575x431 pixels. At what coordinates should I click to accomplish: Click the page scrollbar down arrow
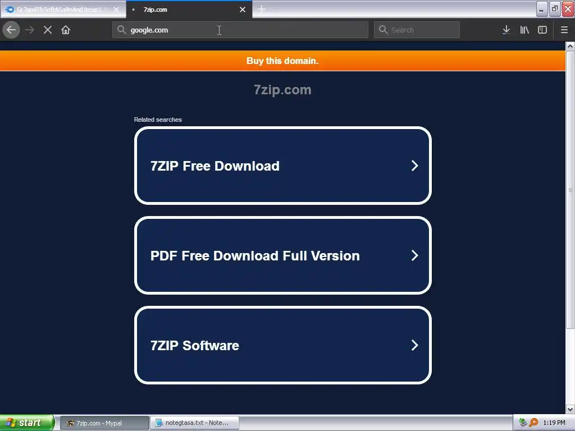pos(570,409)
